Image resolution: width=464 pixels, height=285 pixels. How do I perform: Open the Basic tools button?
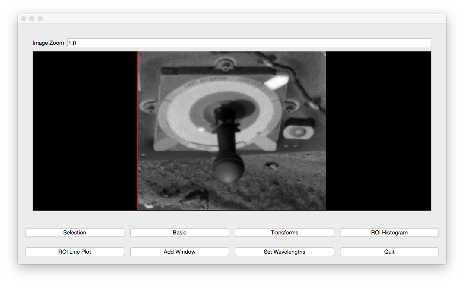click(179, 232)
